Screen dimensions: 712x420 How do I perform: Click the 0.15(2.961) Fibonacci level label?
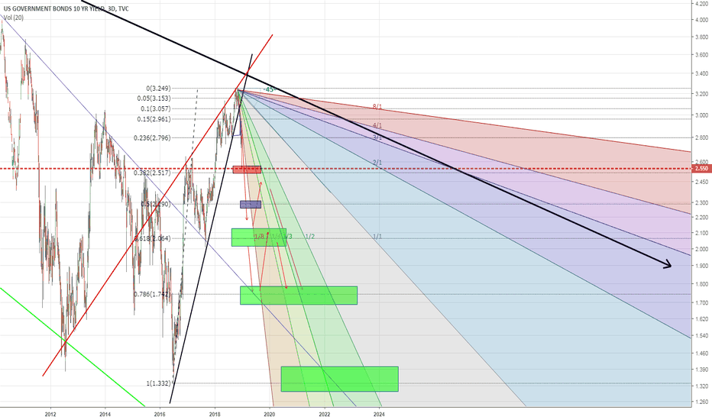[154, 119]
